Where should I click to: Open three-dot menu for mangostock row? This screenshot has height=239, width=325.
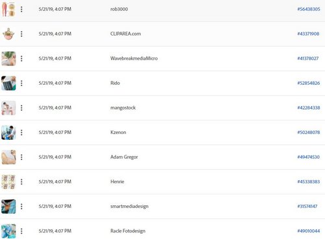coord(21,108)
